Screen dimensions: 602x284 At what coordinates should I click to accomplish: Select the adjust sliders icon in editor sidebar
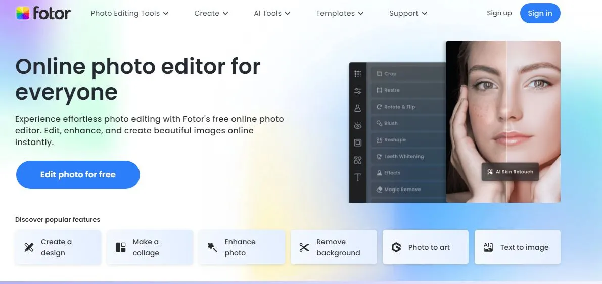(x=358, y=91)
